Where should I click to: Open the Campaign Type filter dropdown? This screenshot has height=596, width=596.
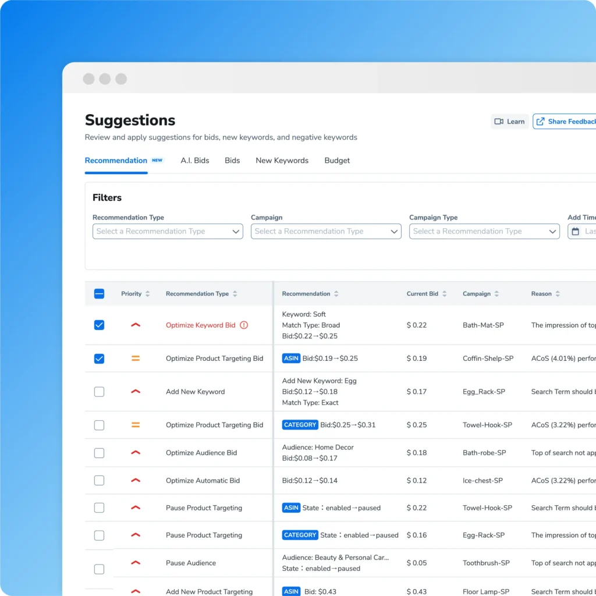pyautogui.click(x=484, y=232)
